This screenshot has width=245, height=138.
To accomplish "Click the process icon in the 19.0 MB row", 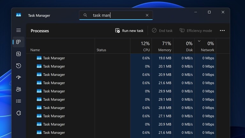I will tap(39, 58).
